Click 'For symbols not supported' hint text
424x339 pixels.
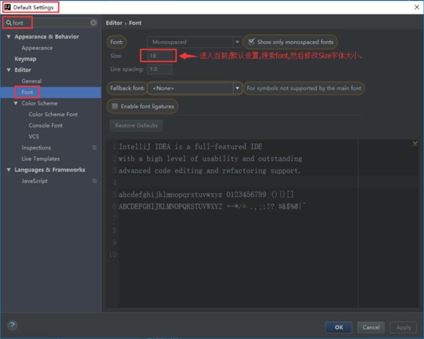(x=304, y=88)
